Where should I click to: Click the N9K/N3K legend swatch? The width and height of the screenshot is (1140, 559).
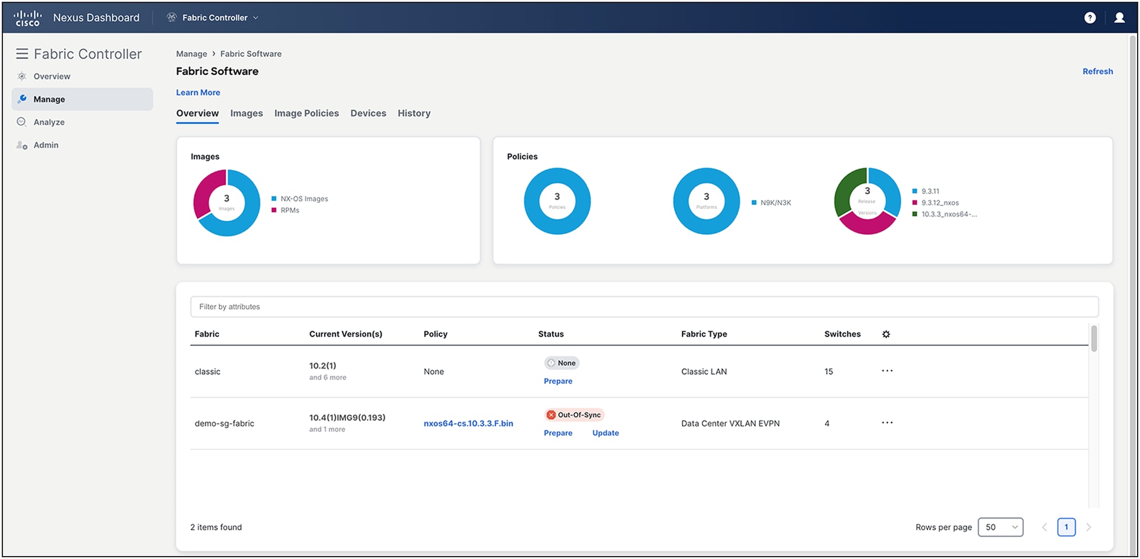[x=754, y=203]
